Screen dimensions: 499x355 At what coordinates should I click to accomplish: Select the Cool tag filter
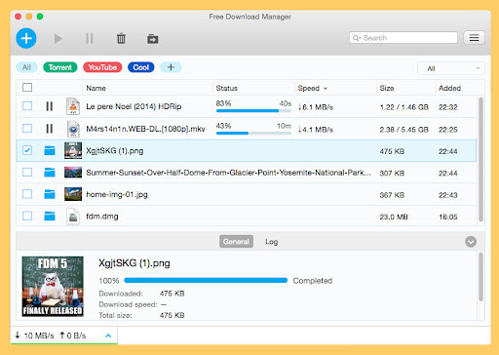click(x=141, y=67)
